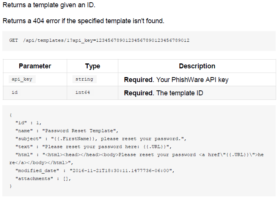Click the "id" : 1 JSON line
The width and height of the screenshot is (278, 199).
28,123
